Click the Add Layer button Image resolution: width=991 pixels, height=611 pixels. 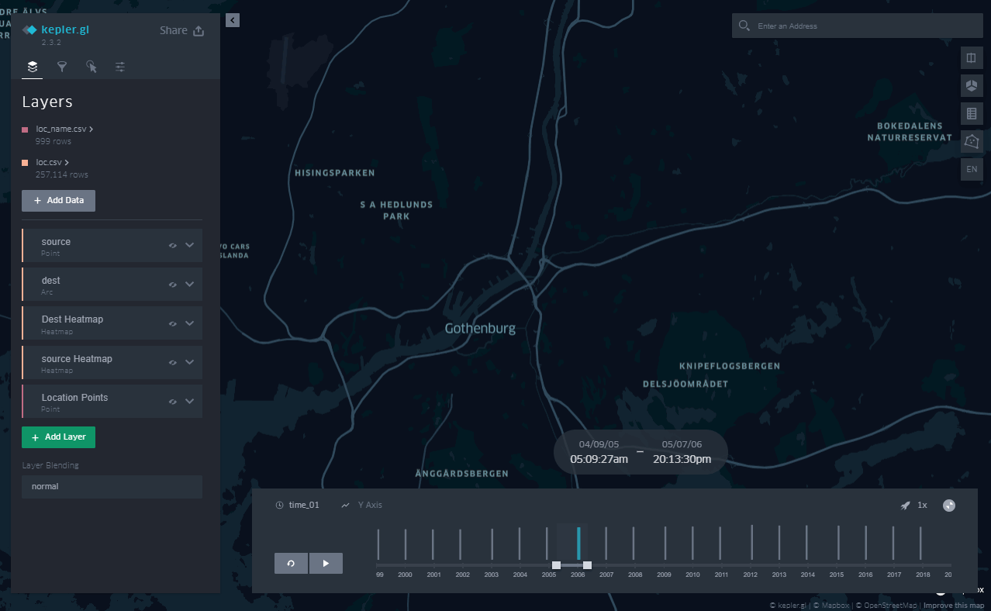(x=58, y=437)
